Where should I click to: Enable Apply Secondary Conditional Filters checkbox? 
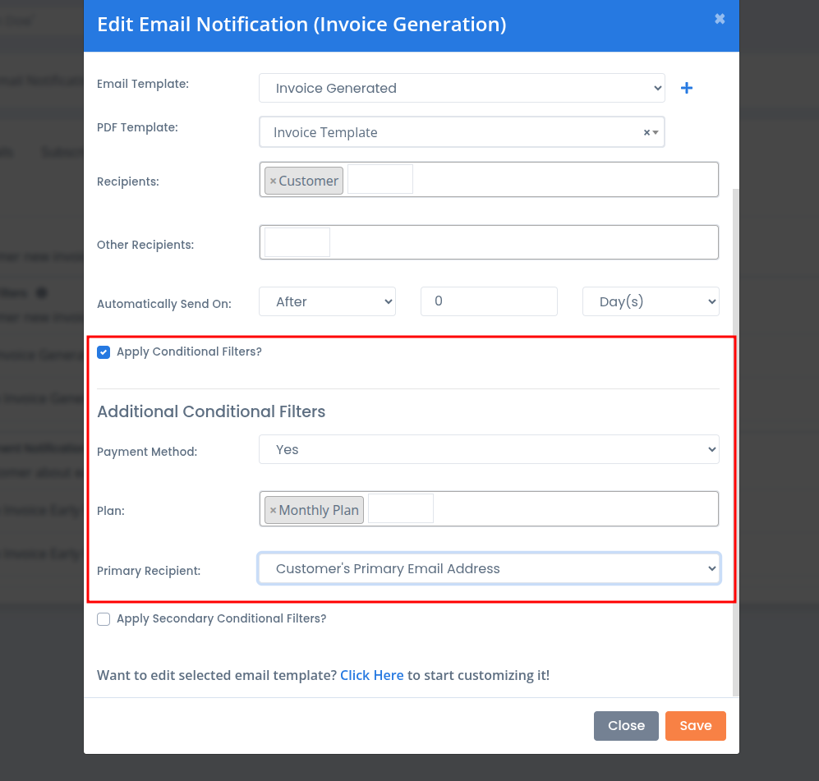104,619
